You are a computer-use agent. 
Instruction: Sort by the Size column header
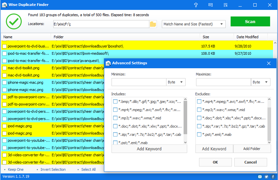[217, 37]
